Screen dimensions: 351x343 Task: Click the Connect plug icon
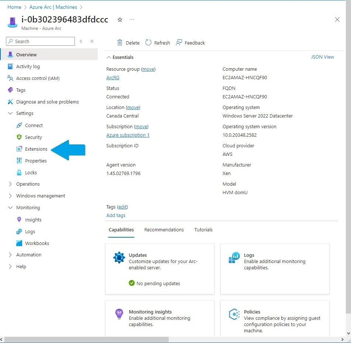(x=19, y=125)
